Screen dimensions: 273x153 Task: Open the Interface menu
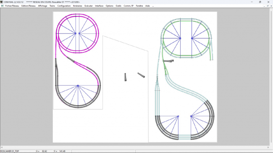[99, 6]
